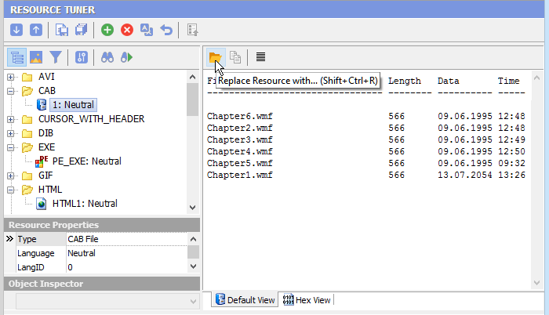Click the filter funnel icon
Viewport: 549px width, 315px height.
[x=56, y=57]
